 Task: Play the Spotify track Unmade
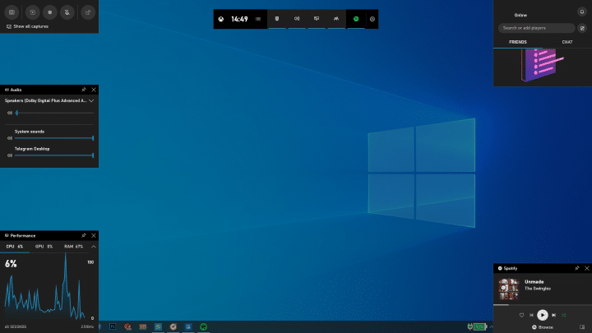click(543, 315)
